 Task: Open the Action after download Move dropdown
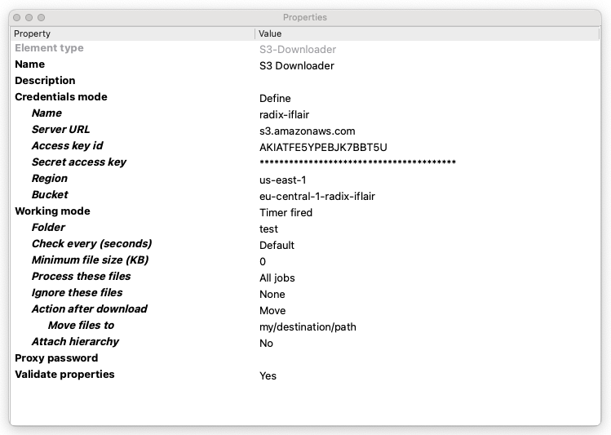click(272, 311)
